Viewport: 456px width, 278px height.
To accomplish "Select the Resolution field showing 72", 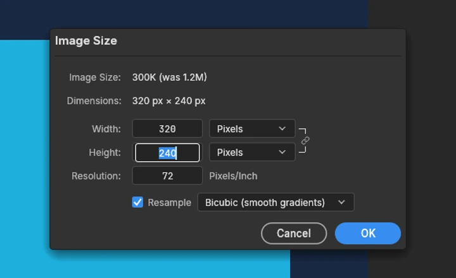I will point(167,176).
